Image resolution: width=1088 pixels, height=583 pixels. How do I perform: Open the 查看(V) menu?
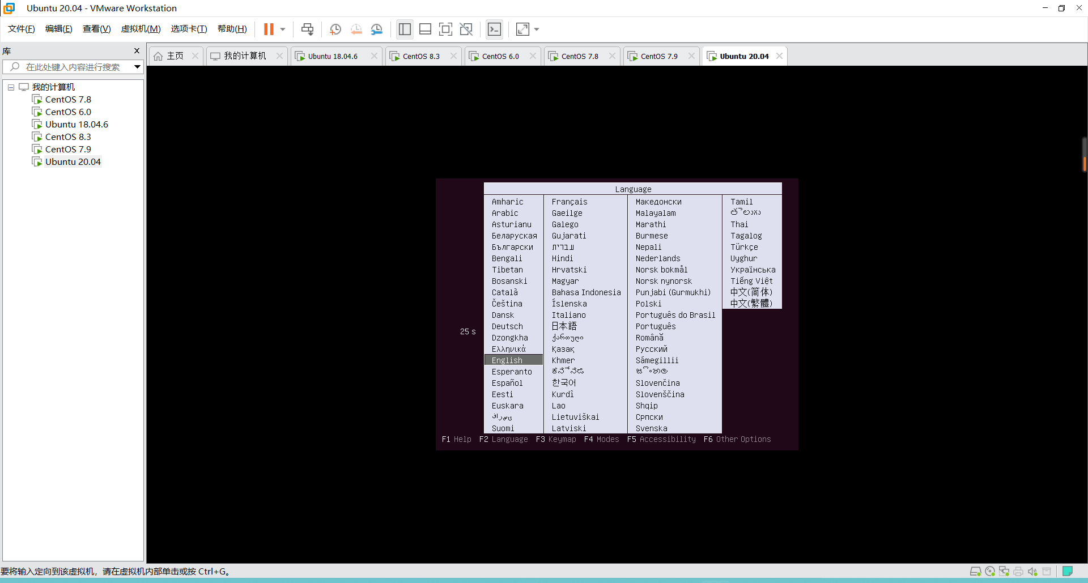(97, 29)
